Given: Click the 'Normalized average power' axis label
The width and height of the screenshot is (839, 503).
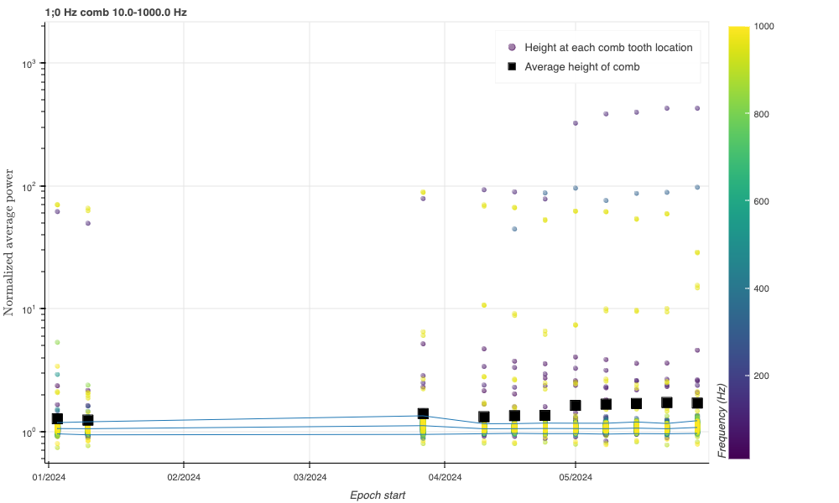Looking at the screenshot, I should tap(8, 242).
